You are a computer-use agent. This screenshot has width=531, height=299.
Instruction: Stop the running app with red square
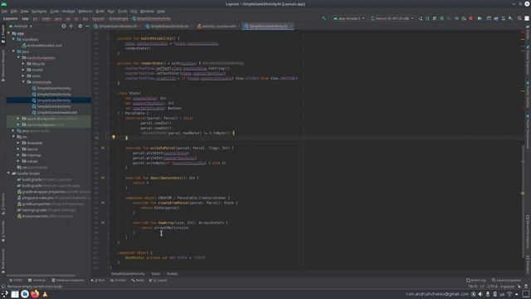pos(470,18)
